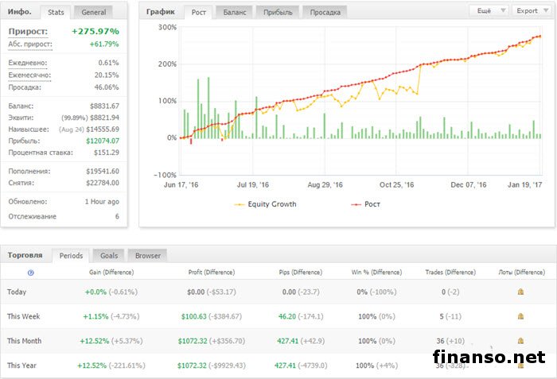The width and height of the screenshot is (557, 379).
Task: Click the lock icon in This Month row
Action: pos(520,341)
